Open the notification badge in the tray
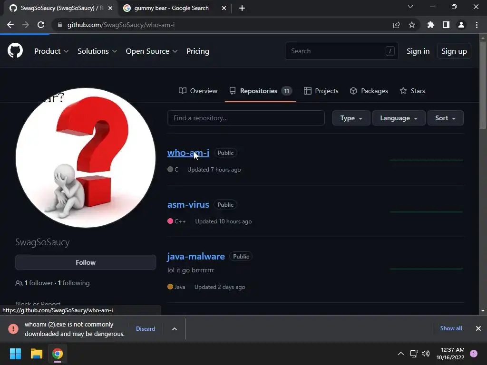The height and width of the screenshot is (365, 487). coord(474,354)
